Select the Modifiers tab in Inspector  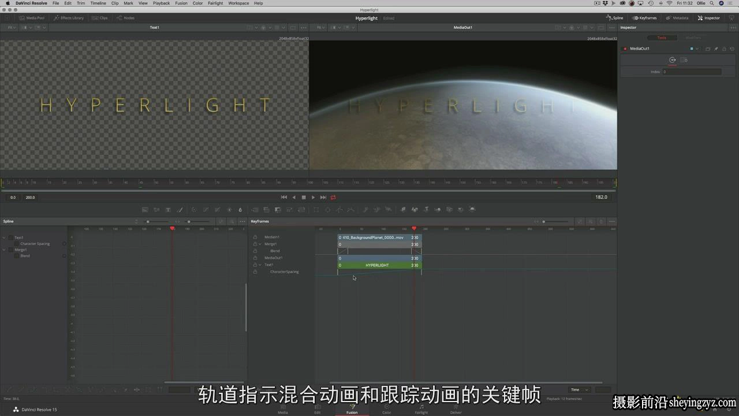tap(693, 38)
